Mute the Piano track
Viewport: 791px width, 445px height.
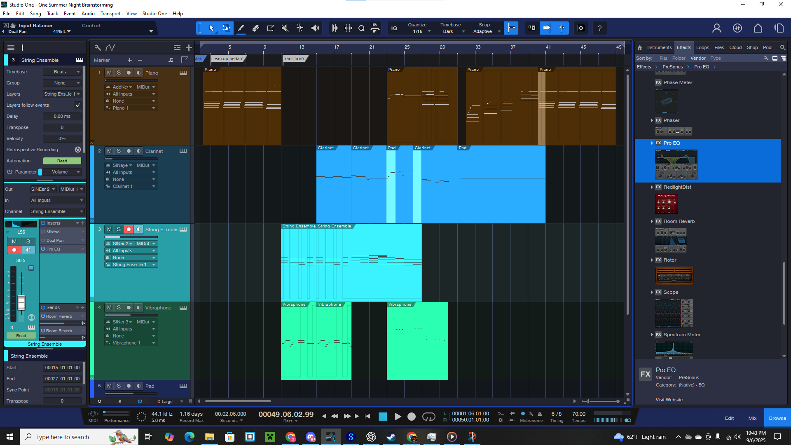click(x=109, y=73)
